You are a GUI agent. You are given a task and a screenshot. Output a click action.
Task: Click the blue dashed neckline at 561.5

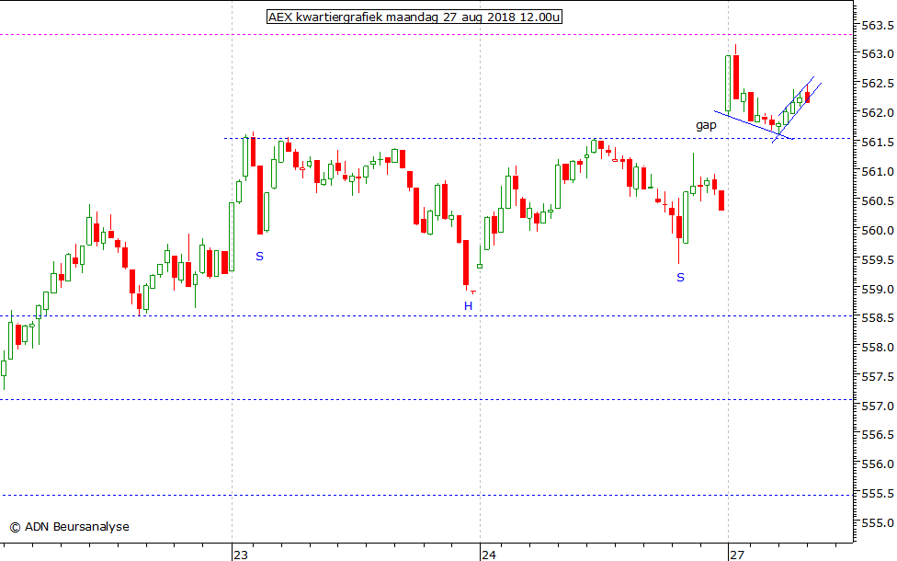click(538, 139)
